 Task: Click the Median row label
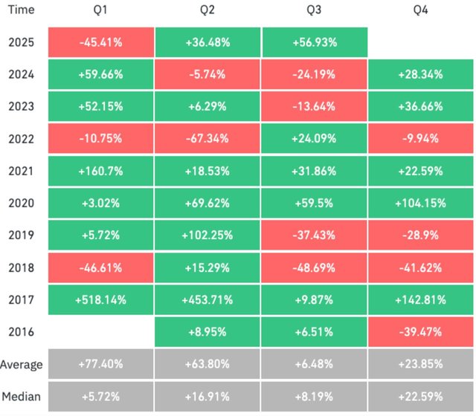22,396
